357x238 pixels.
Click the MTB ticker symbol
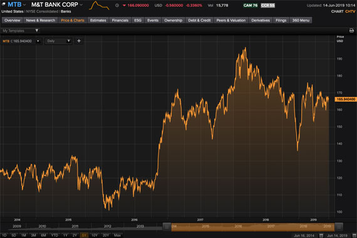[x=14, y=4]
